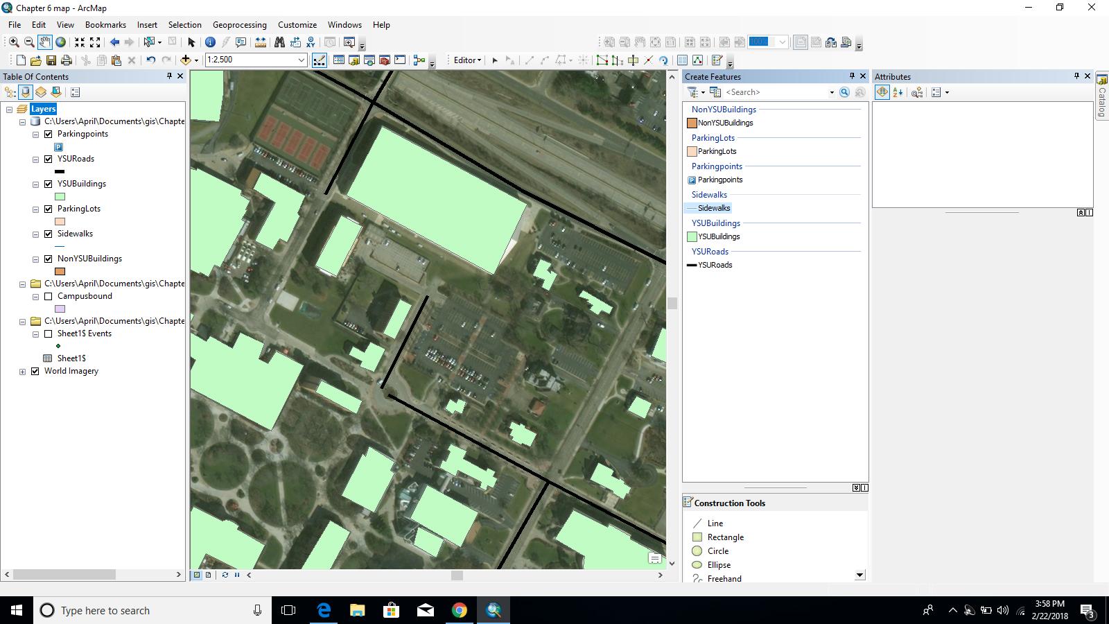Image resolution: width=1109 pixels, height=624 pixels.
Task: Select the Sidewalks feature template
Action: click(x=708, y=208)
